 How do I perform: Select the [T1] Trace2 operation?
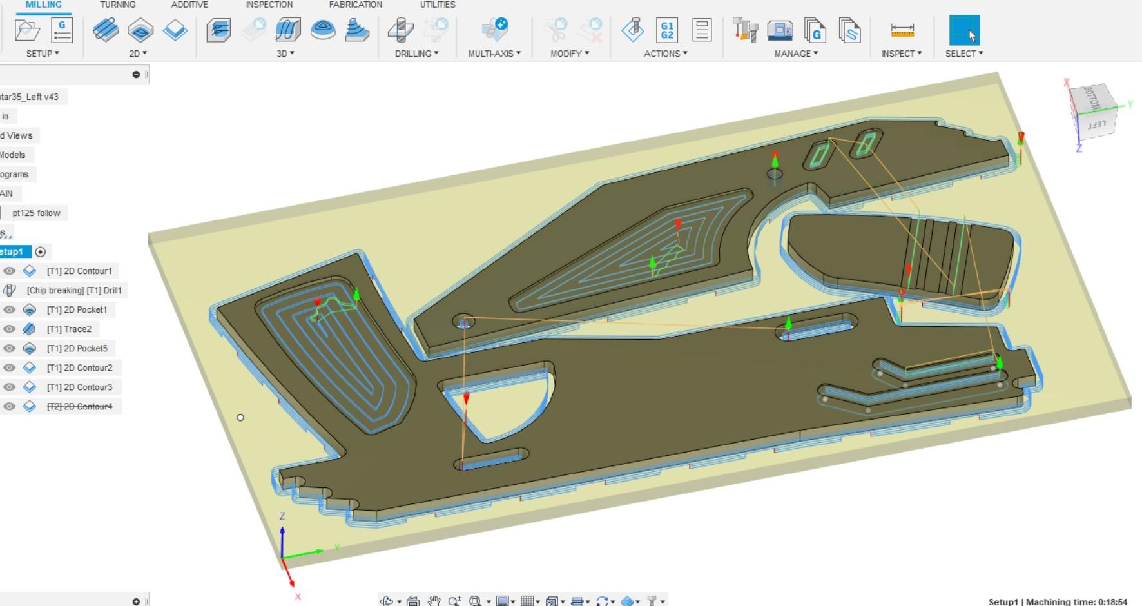(69, 329)
